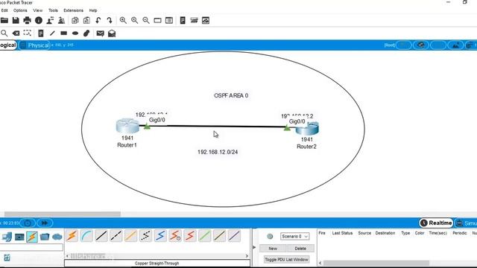The width and height of the screenshot is (477, 268).
Task: Switch to Simulation mode
Action: click(467, 223)
